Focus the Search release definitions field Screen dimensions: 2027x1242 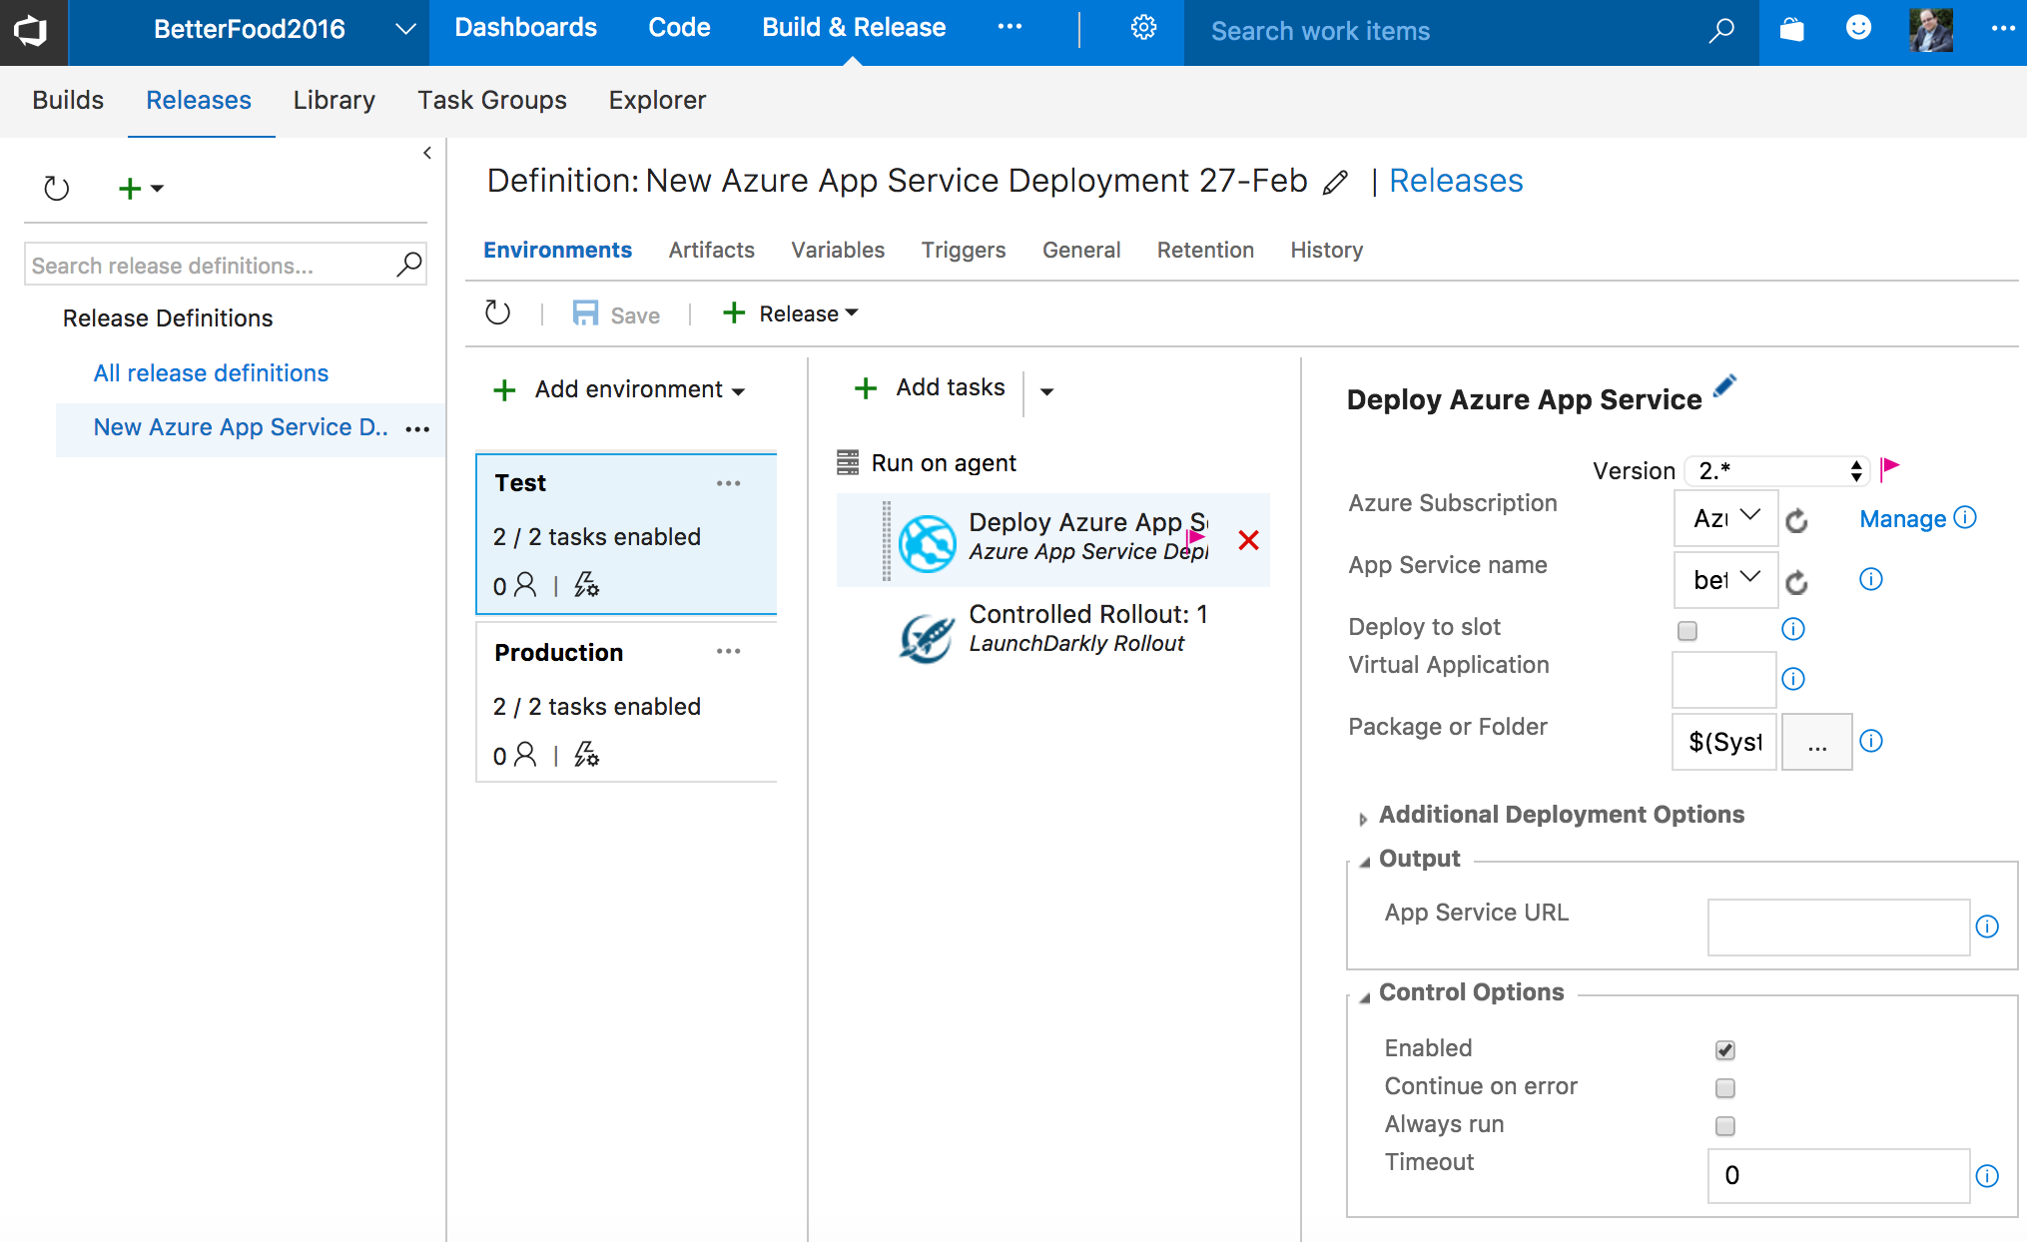coord(211,265)
